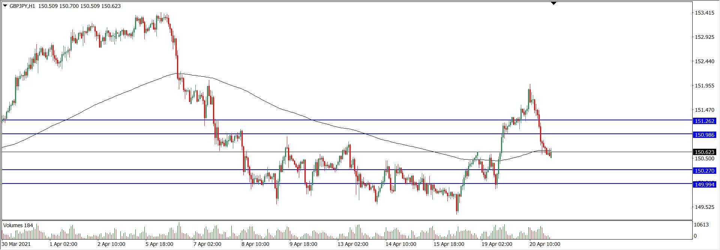Click the triangle before GBPJPY,H1 title

[5, 6]
